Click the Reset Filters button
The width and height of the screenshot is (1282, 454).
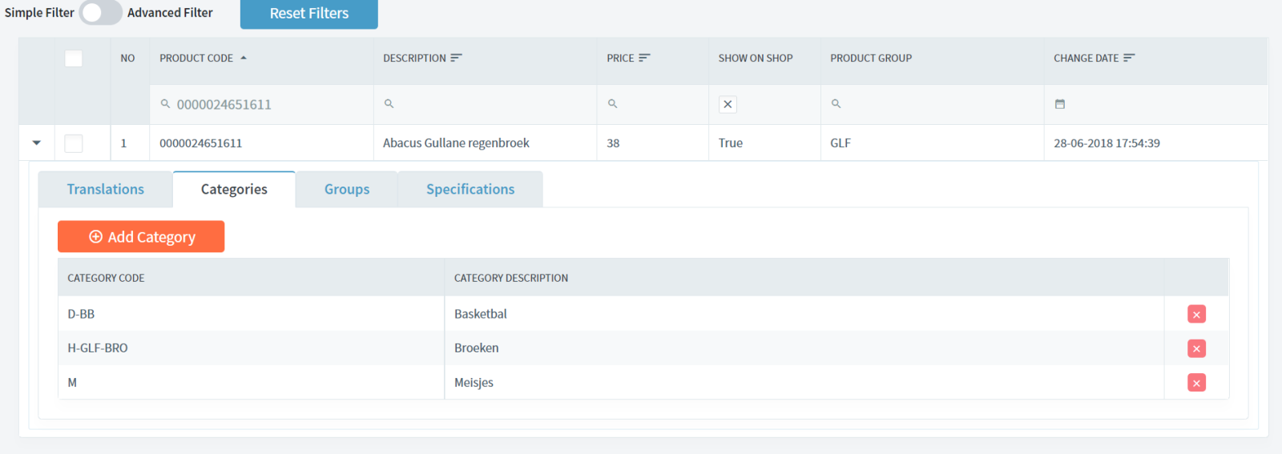pos(308,14)
